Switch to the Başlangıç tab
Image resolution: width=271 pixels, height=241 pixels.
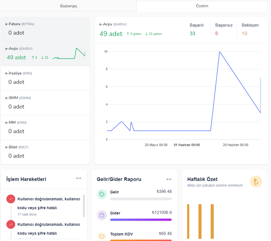[69, 6]
